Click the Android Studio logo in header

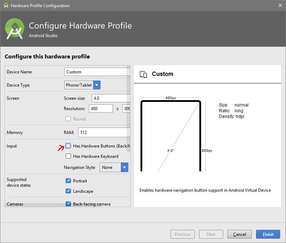coord(15,29)
